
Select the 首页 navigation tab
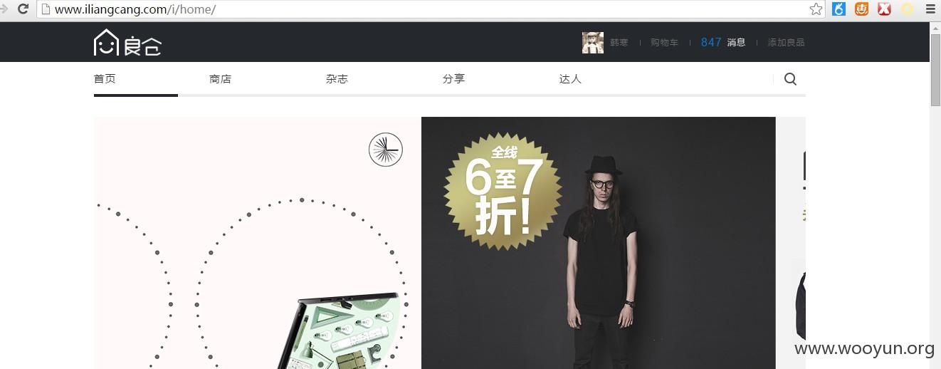105,78
